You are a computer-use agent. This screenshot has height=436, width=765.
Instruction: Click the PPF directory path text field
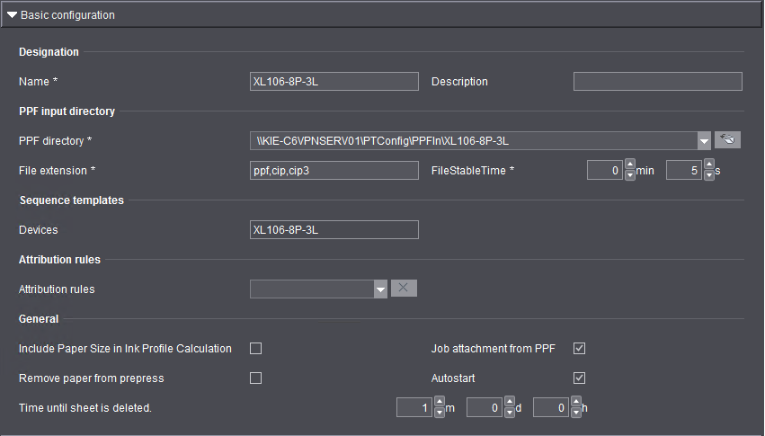coord(474,141)
